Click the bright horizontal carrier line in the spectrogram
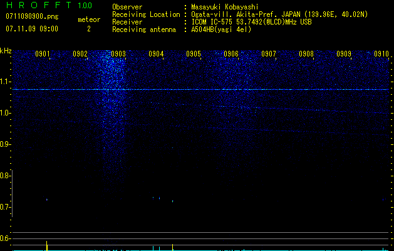The image size is (394, 251). [x=200, y=89]
